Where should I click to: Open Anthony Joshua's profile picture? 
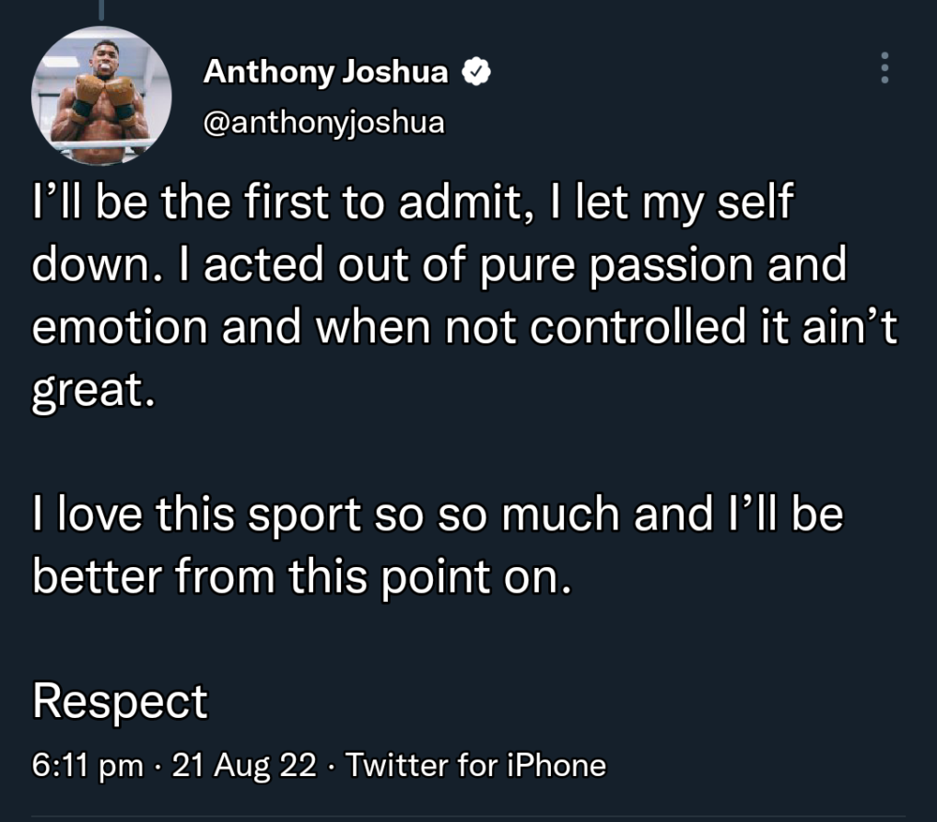[x=101, y=96]
